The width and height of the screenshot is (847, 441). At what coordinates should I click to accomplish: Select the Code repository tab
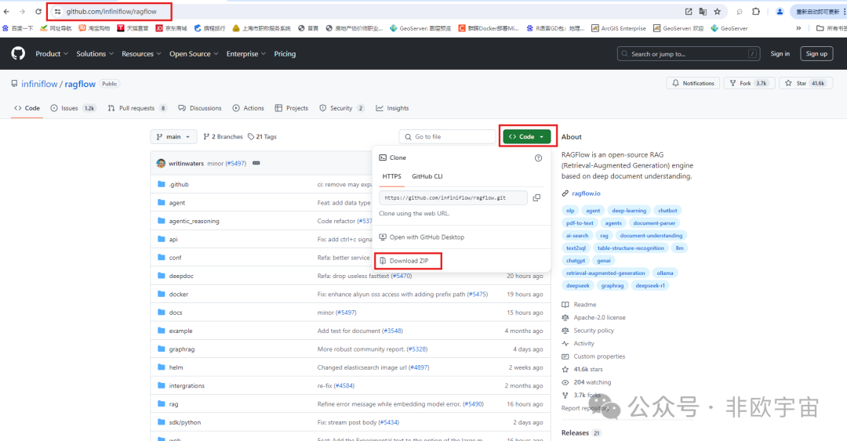pos(27,108)
